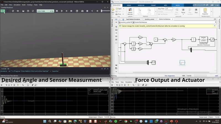The width and height of the screenshot is (221, 124).
Task: Run Webots simulation in fast mode
Action: tap(71, 11)
